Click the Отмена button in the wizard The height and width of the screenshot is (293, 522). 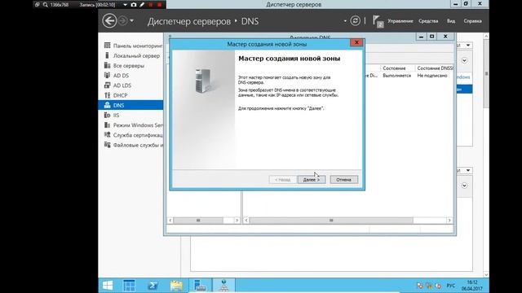click(344, 180)
